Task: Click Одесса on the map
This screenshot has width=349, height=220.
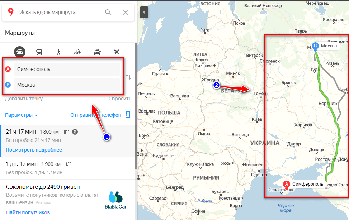Action: click(x=259, y=174)
